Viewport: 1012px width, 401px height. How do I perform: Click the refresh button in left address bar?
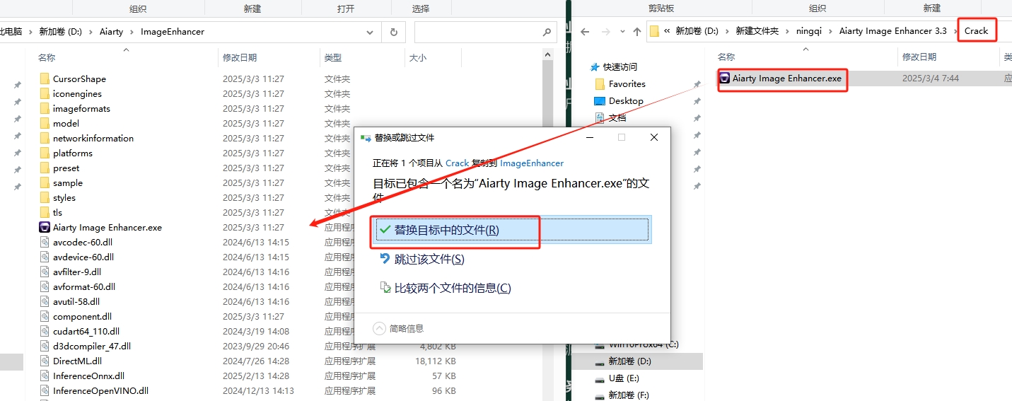393,32
